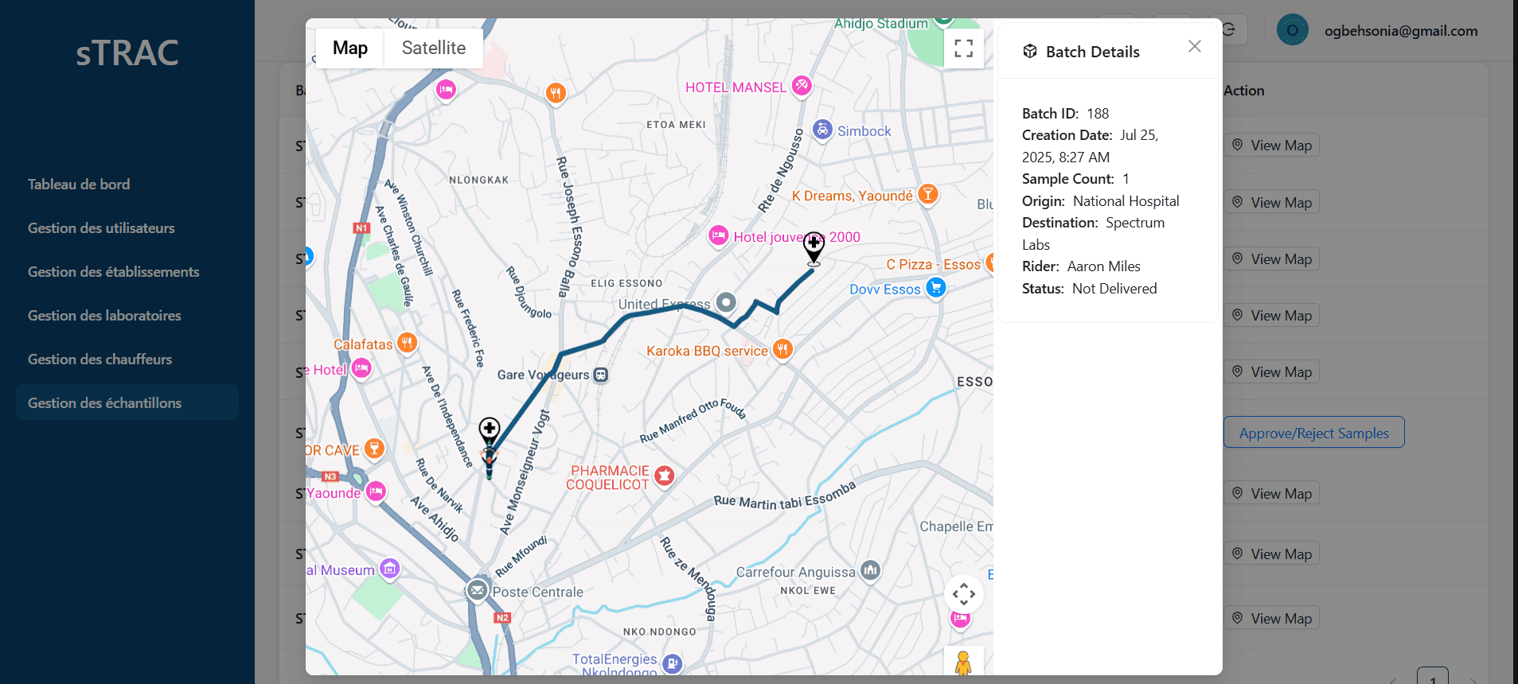Click the origin marker at route start
This screenshot has width=1518, height=684.
coord(489,430)
